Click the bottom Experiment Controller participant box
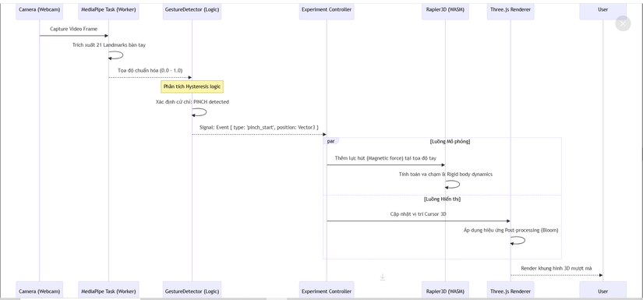This screenshot has width=643, height=300. (x=327, y=289)
